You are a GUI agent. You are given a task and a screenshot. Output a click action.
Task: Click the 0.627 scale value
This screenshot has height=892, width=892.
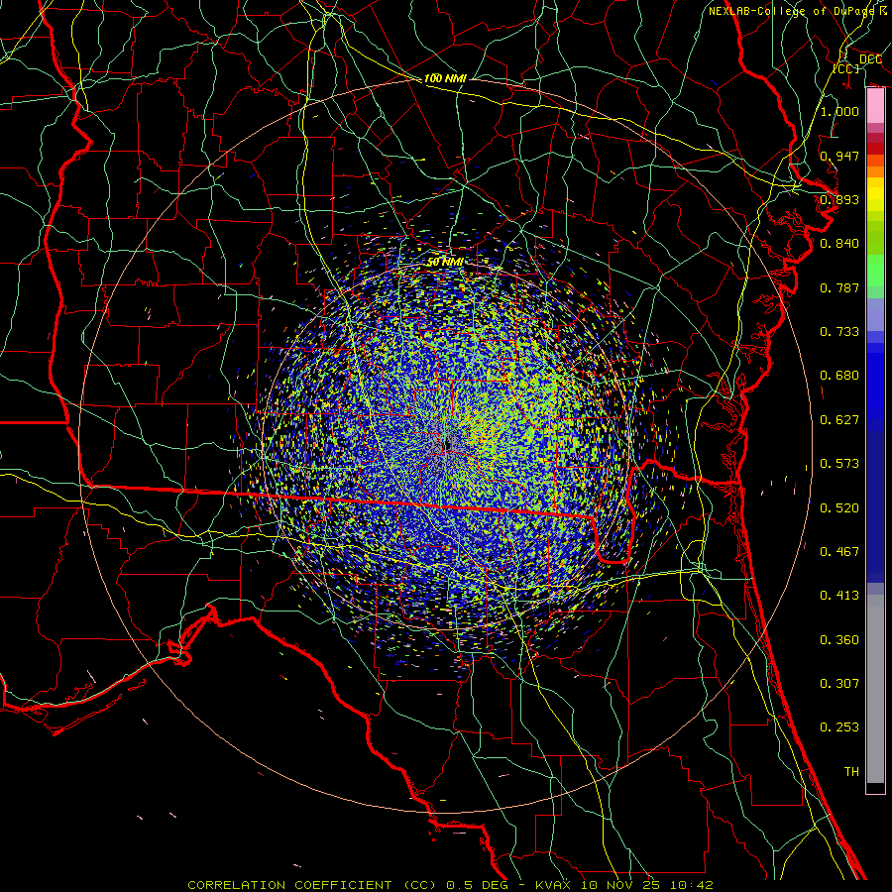[x=839, y=420]
